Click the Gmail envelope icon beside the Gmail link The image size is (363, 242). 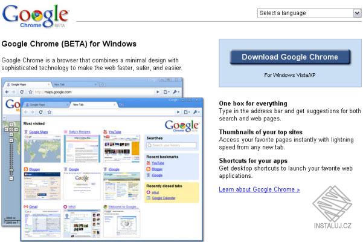click(x=26, y=207)
